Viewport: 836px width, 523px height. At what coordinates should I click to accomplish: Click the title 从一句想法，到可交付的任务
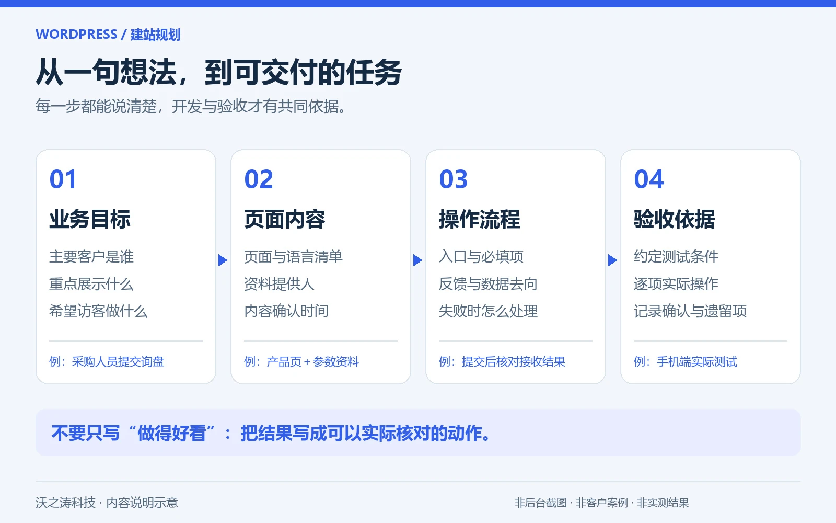[219, 72]
